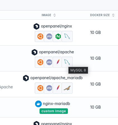Click the nginx-mariadb image name
This screenshot has width=118, height=125.
(56, 104)
